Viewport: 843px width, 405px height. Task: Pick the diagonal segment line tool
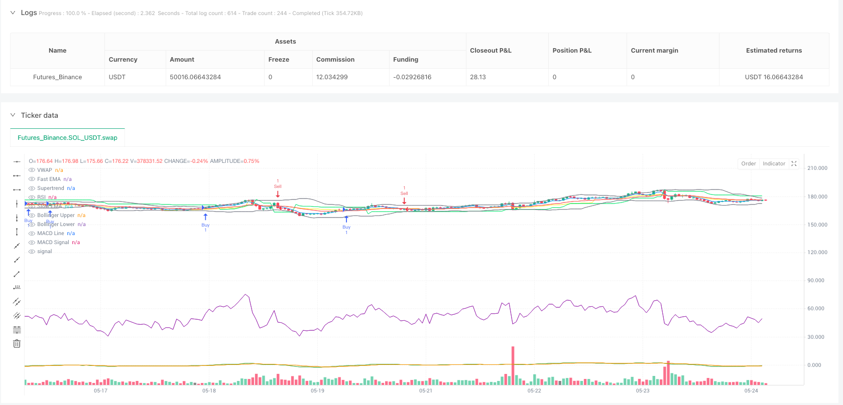pos(17,274)
